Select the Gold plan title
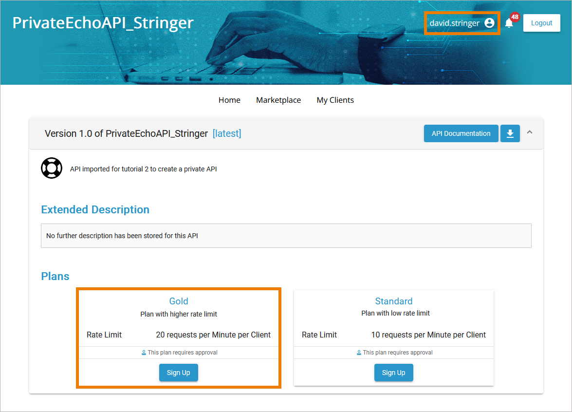The height and width of the screenshot is (412, 572). pos(179,301)
